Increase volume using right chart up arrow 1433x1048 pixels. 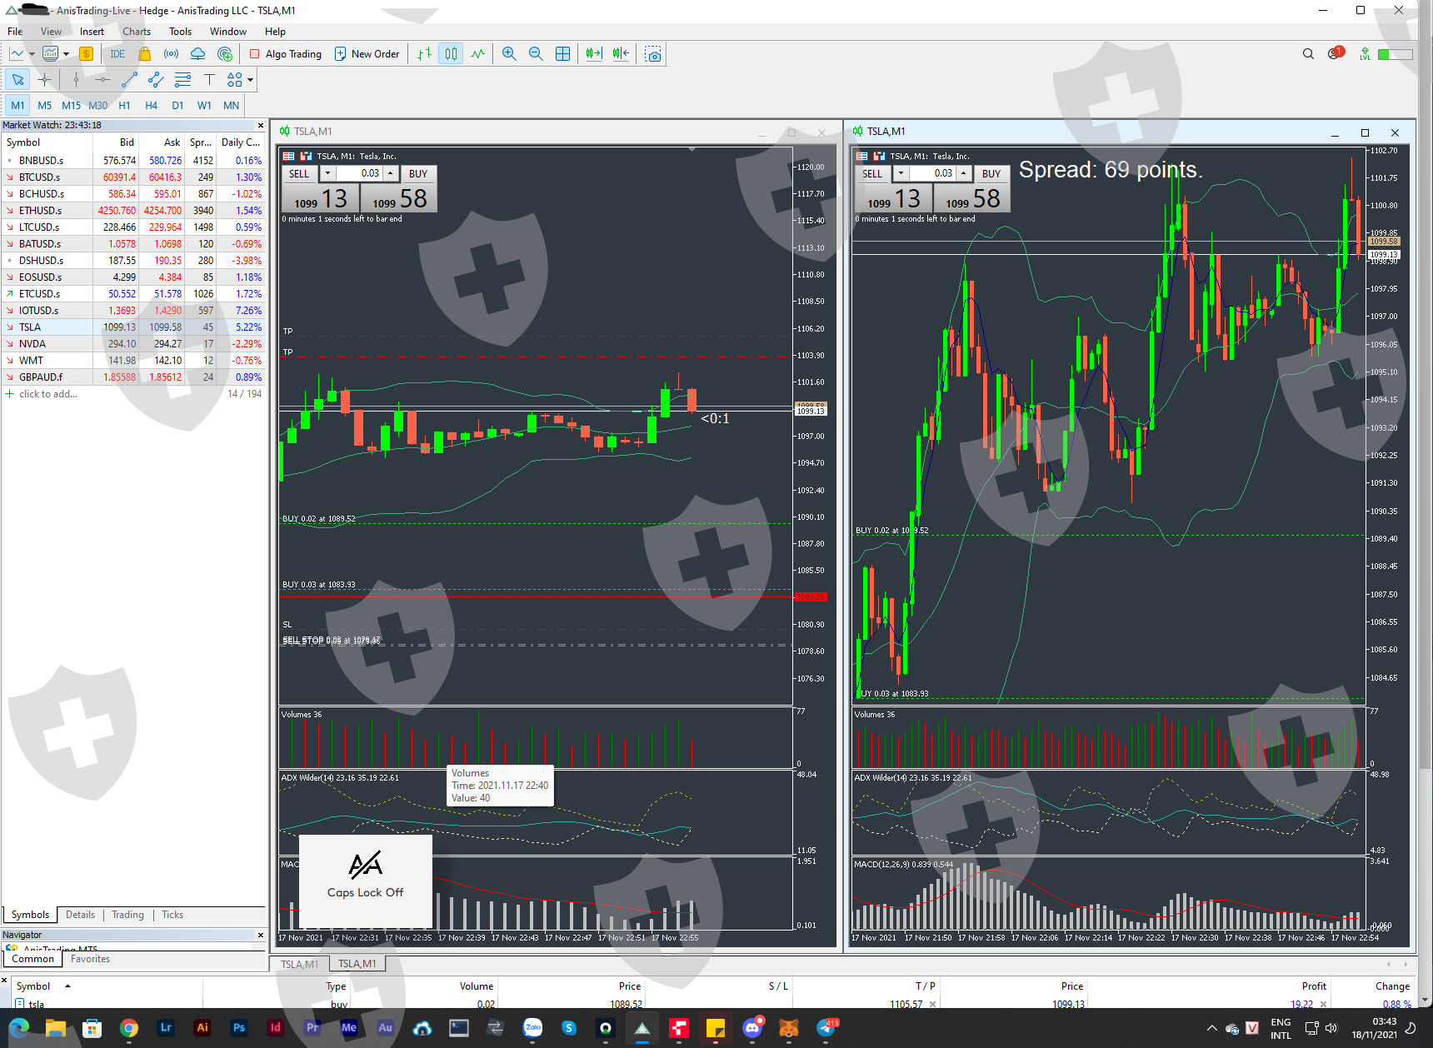tap(963, 173)
